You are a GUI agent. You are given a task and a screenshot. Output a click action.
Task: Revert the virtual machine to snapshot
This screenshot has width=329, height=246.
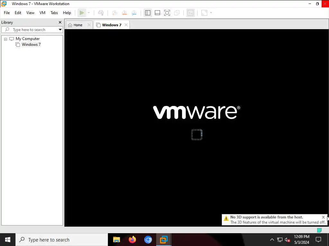click(x=124, y=13)
